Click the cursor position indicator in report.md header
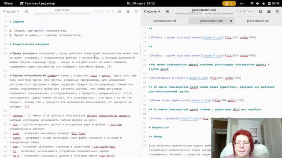This screenshot has height=158, width=282. [104, 11]
